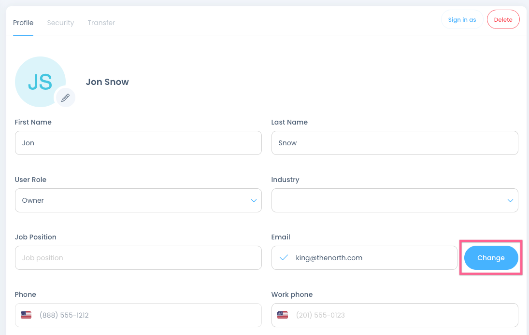The width and height of the screenshot is (529, 335).
Task: Focus the Work phone number input
Action: (x=403, y=315)
